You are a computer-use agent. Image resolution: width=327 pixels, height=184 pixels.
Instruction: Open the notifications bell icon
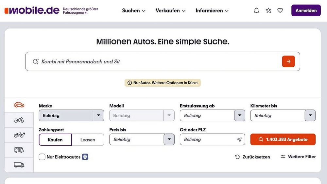pos(256,10)
